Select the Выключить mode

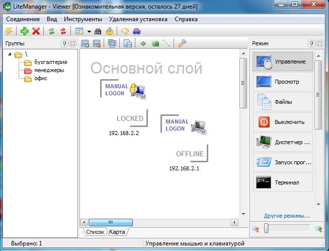click(283, 122)
